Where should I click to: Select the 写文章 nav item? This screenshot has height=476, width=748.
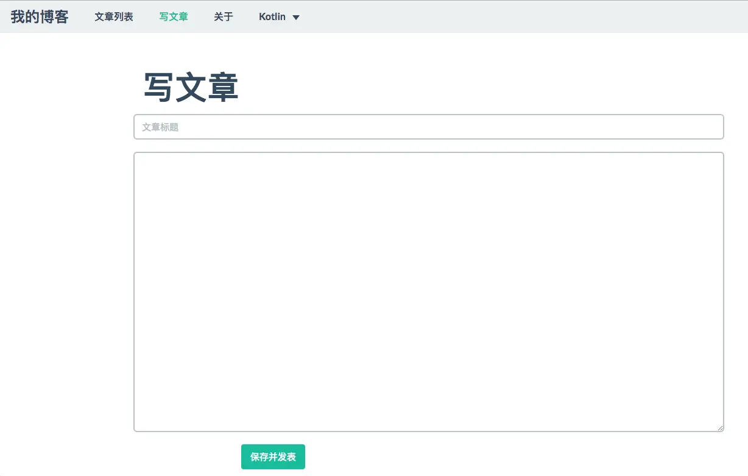pos(174,17)
